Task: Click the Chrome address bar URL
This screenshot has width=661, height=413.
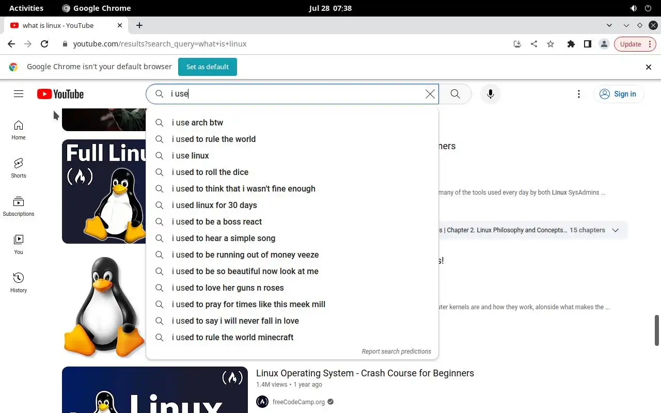Action: click(160, 44)
